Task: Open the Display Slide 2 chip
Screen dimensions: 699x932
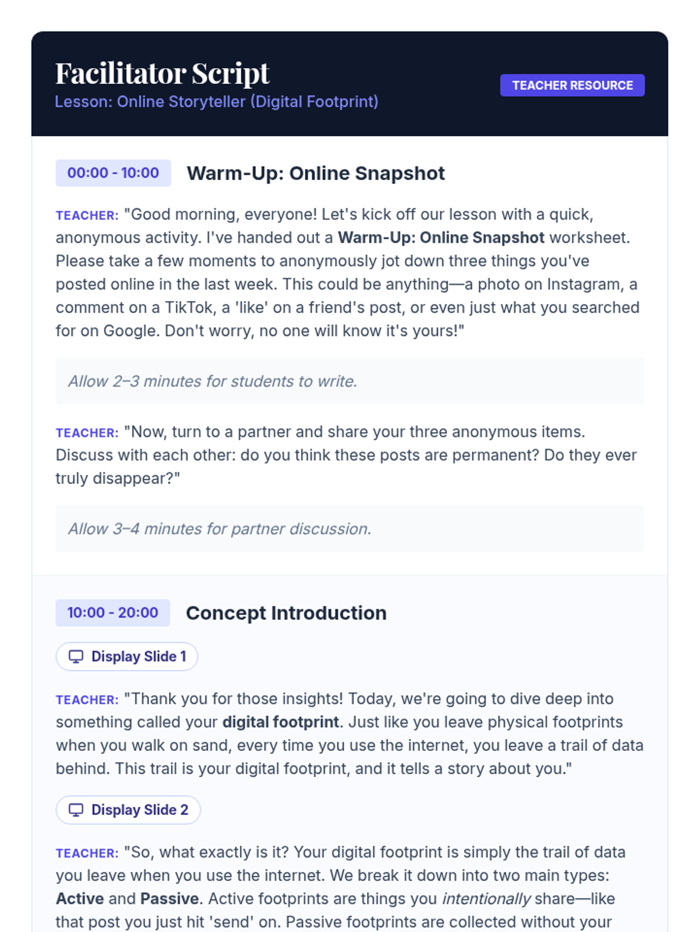Action: click(x=128, y=810)
